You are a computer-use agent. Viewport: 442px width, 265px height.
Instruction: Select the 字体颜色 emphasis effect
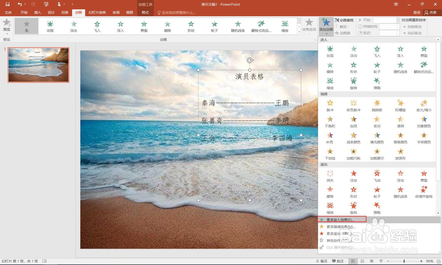(424, 138)
